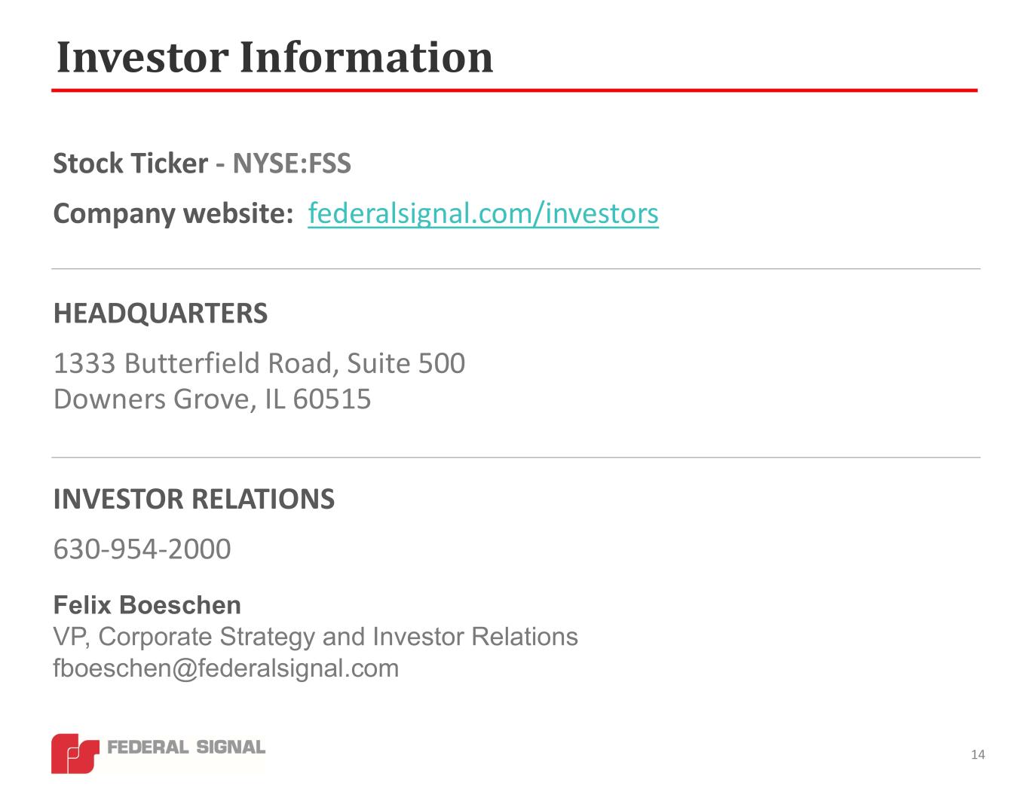This screenshot has width=1029, height=795.
Task: Click the 1333 Butterfield Road address line
Action: click(259, 363)
